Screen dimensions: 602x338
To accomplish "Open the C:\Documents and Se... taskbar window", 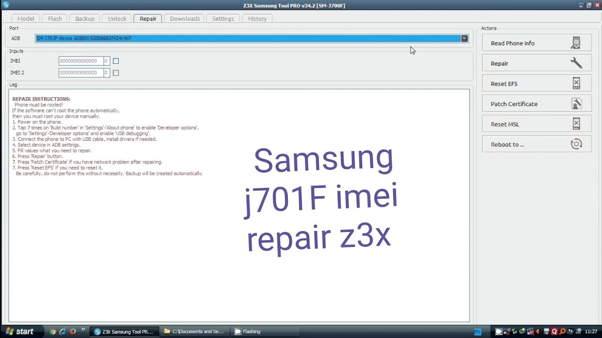I will 194,331.
